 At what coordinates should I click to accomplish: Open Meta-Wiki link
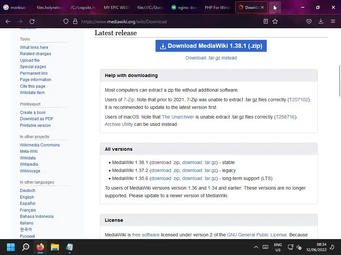point(29,151)
